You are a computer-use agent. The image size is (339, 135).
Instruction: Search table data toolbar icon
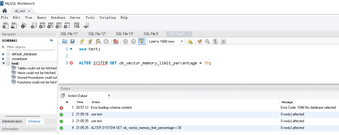77,25
